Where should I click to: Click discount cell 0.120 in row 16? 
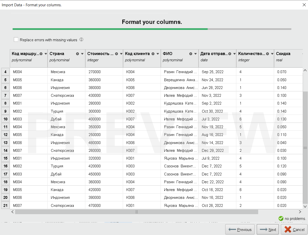[288, 166]
